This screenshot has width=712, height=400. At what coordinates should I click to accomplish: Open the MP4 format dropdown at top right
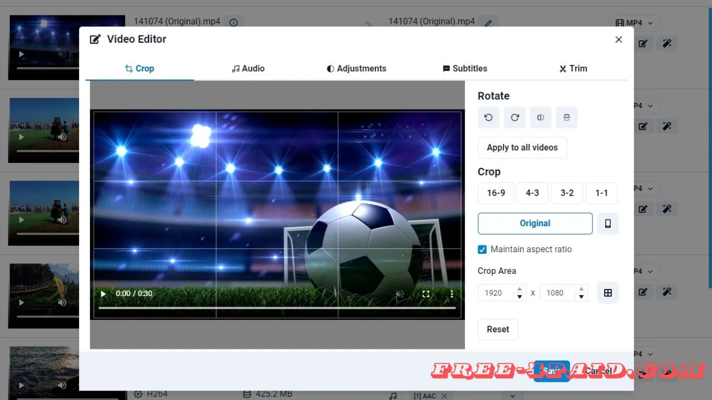point(634,22)
